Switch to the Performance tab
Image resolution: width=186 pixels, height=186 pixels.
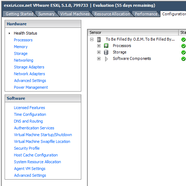point(146,14)
